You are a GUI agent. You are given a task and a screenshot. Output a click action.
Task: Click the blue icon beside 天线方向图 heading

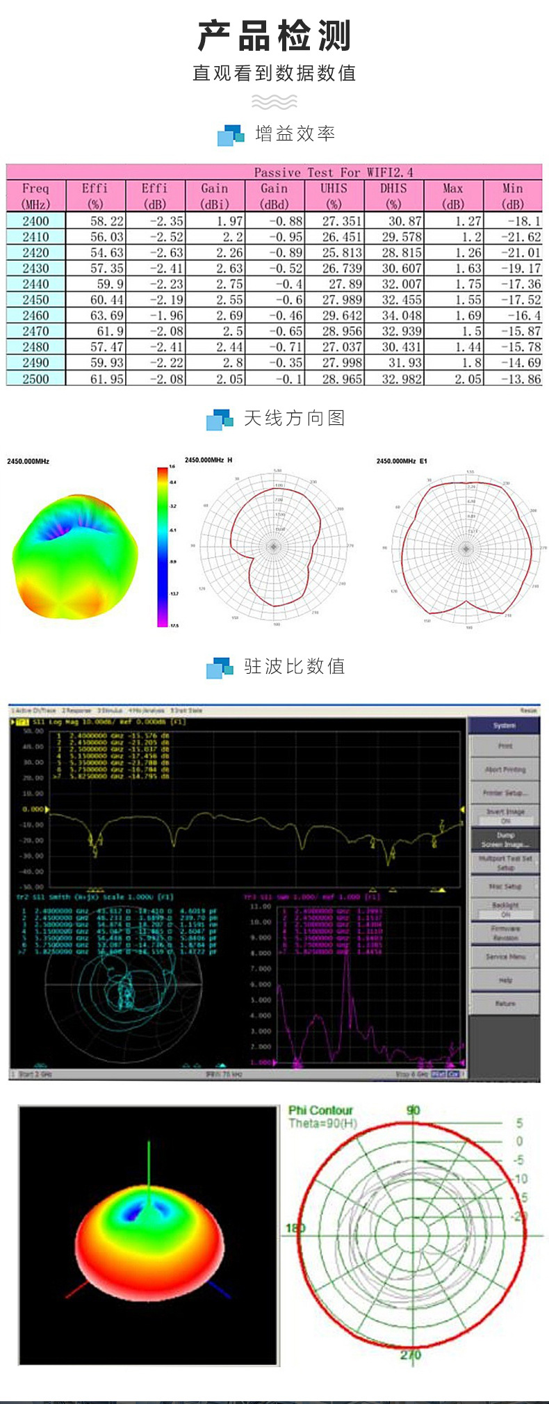tap(220, 419)
